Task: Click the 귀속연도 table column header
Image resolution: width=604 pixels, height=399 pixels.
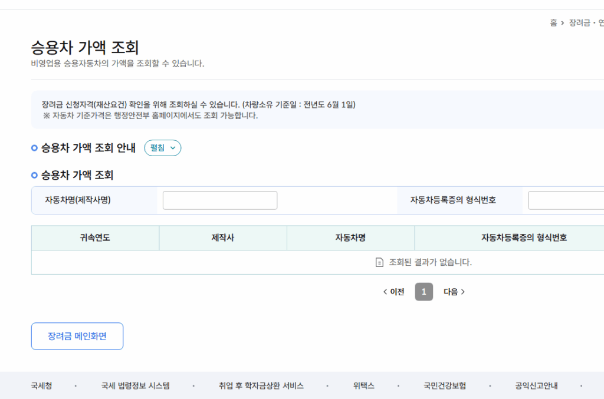Action: (x=95, y=238)
